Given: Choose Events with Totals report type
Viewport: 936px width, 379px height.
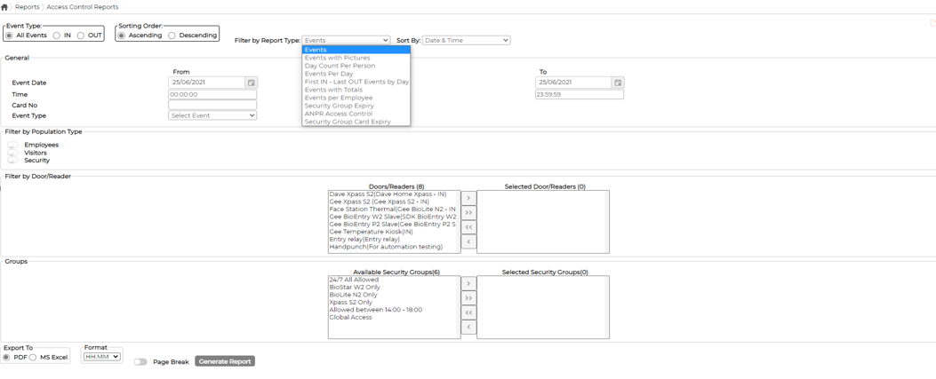Looking at the screenshot, I should (x=356, y=90).
